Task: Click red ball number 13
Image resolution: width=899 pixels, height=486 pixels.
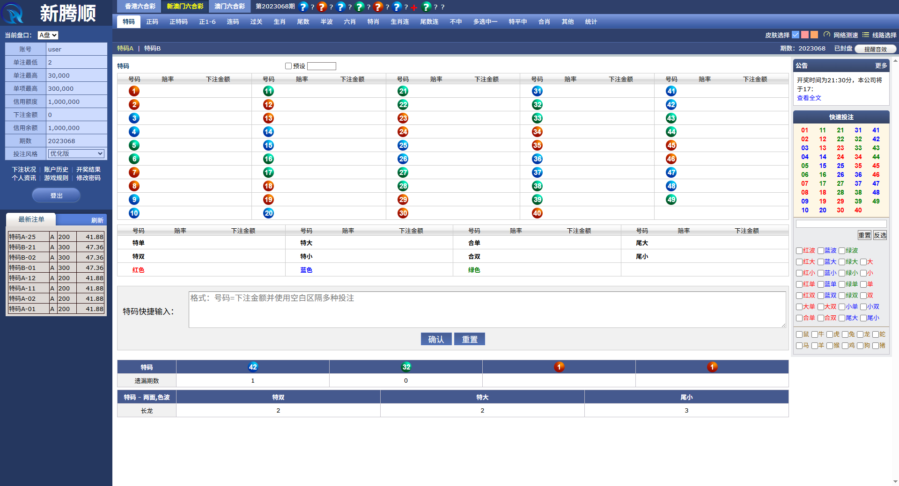Action: click(x=268, y=118)
